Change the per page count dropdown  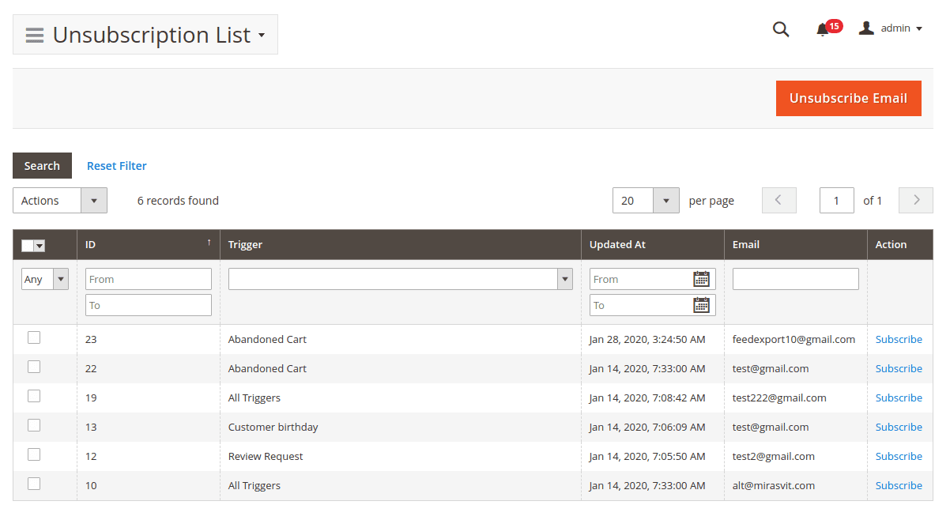[646, 201]
